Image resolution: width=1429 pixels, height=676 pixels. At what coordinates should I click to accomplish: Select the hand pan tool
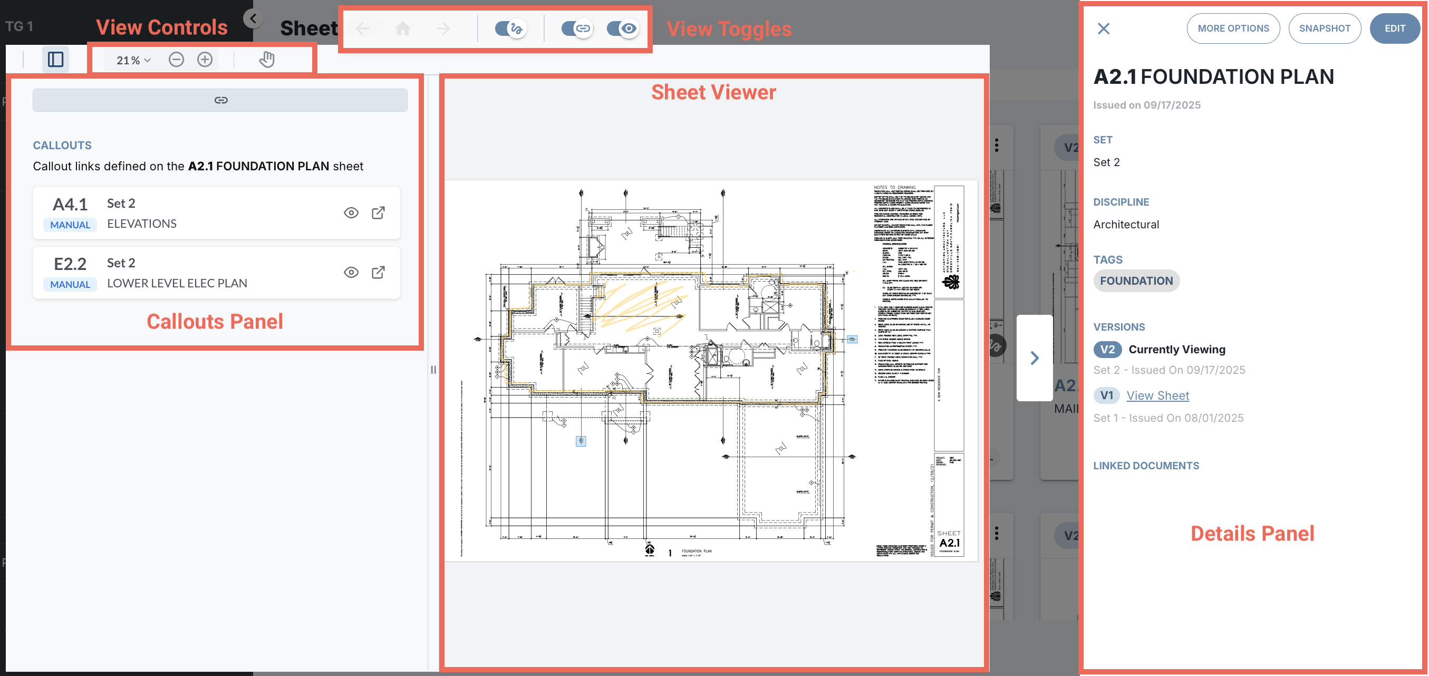[267, 60]
